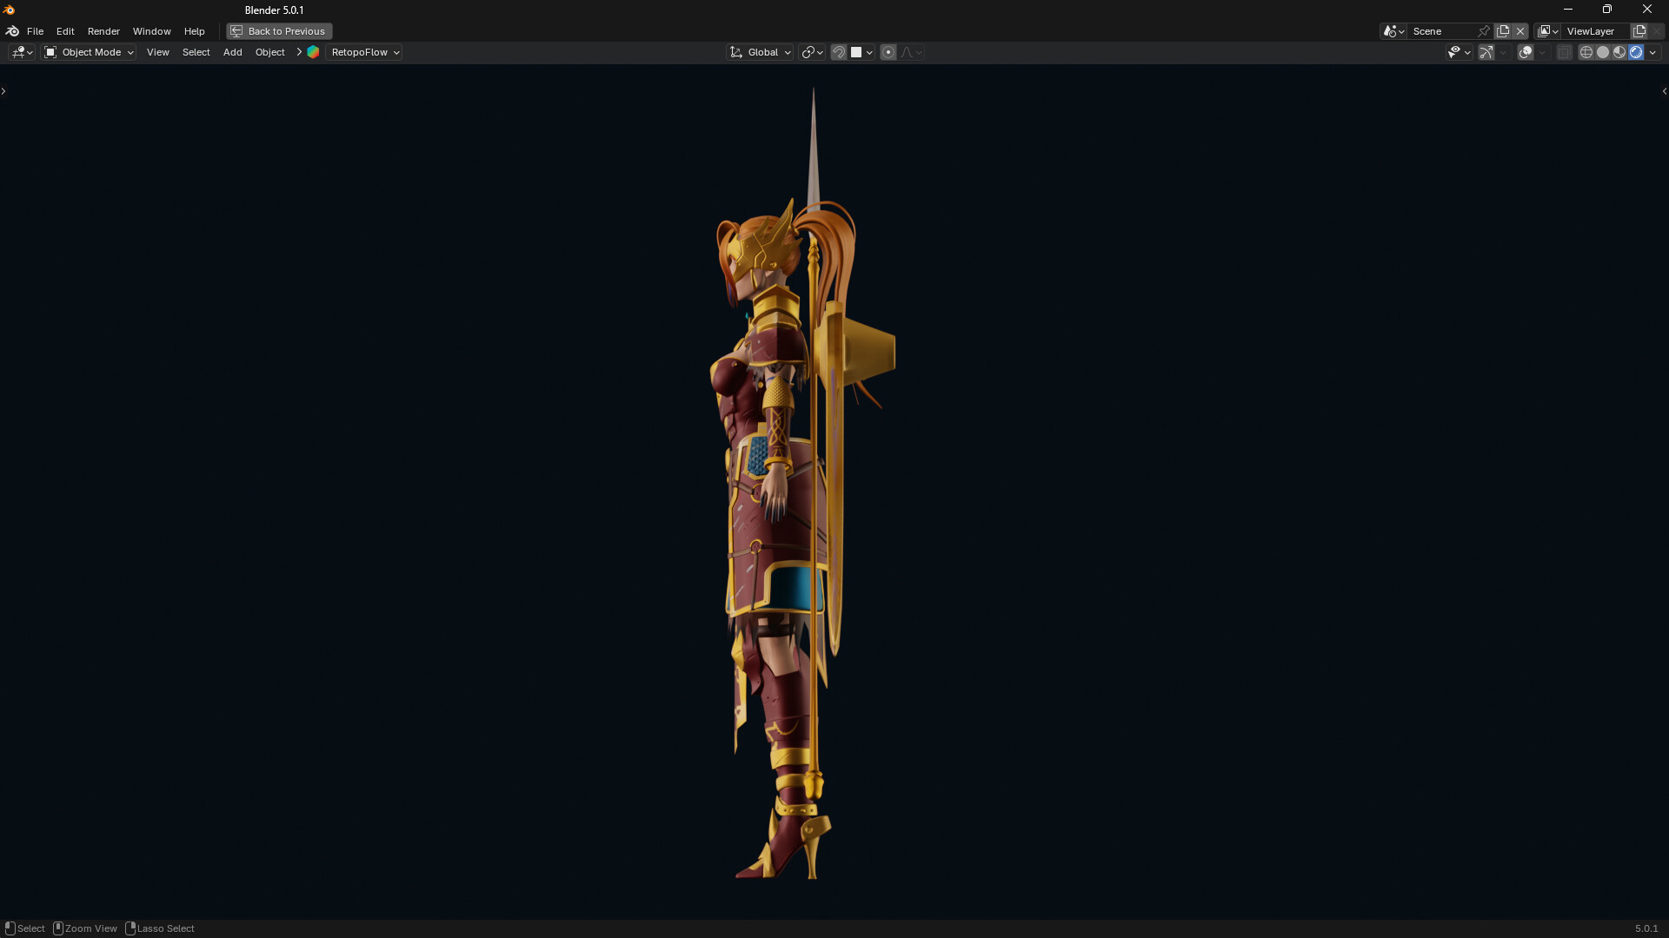Toggle proportional editing
The height and width of the screenshot is (938, 1669).
(888, 52)
